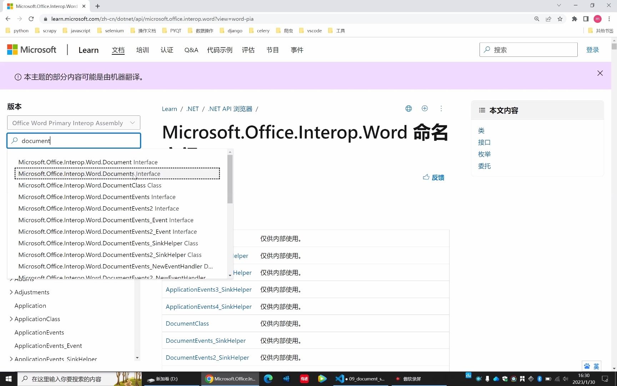Click the .NET breadcrumb link
Viewport: 617px width, 386px height.
[192, 109]
